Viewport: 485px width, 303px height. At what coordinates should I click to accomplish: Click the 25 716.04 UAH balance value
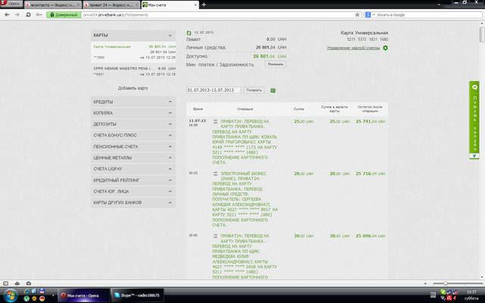click(371, 173)
